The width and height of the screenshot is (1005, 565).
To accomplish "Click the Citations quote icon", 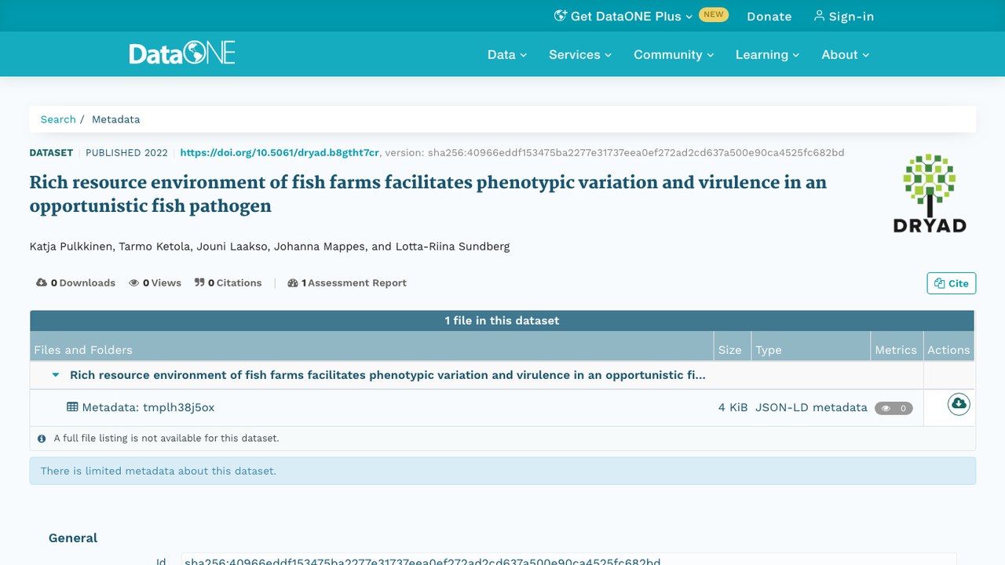I will click(199, 282).
